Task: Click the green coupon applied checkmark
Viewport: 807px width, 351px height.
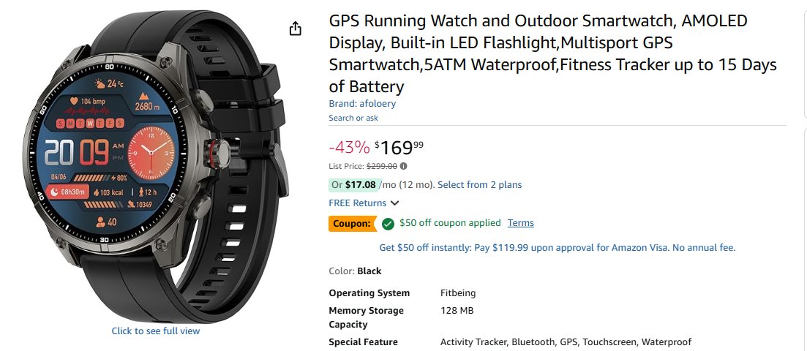Action: pyautogui.click(x=388, y=224)
